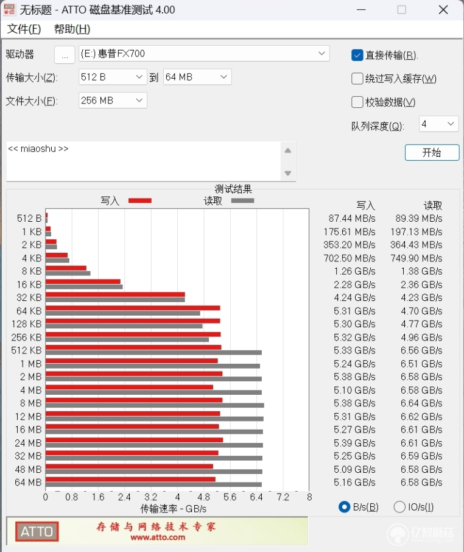Image resolution: width=464 pixels, height=552 pixels.
Task: Click the 4.96 GB/s read value
Action: click(x=421, y=338)
